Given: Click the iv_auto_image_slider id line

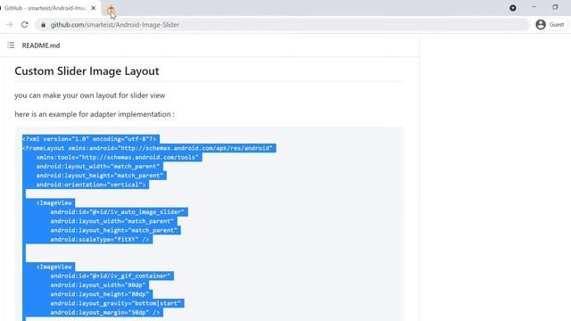Looking at the screenshot, I should (x=119, y=212).
